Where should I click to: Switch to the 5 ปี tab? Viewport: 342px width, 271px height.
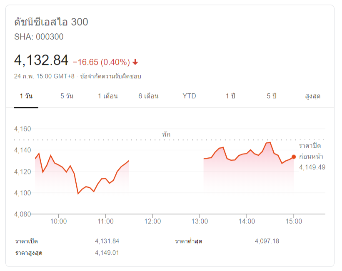click(271, 96)
